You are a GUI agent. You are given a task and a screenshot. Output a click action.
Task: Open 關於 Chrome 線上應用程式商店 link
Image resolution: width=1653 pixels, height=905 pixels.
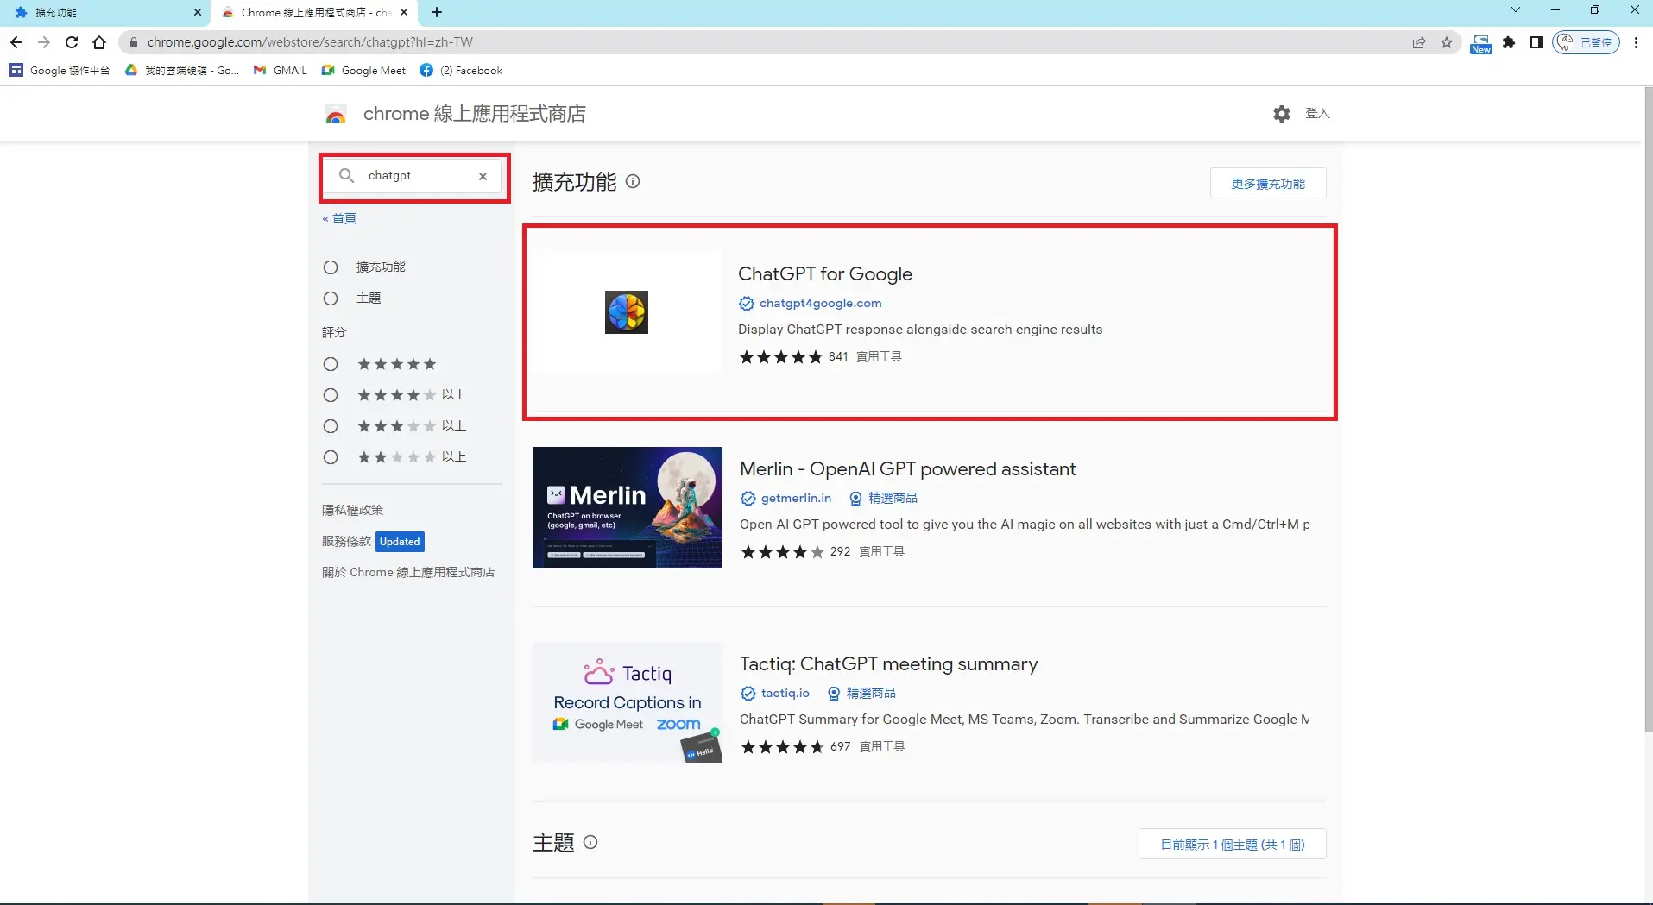(408, 573)
